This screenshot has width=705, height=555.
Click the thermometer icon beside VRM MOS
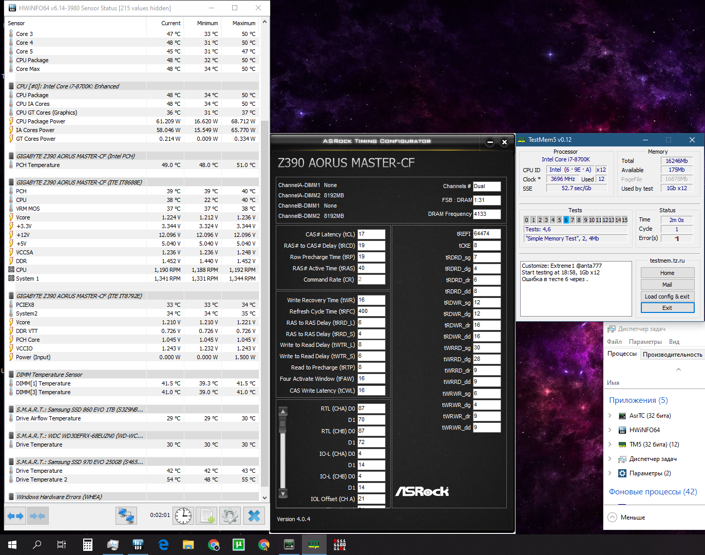coord(11,209)
